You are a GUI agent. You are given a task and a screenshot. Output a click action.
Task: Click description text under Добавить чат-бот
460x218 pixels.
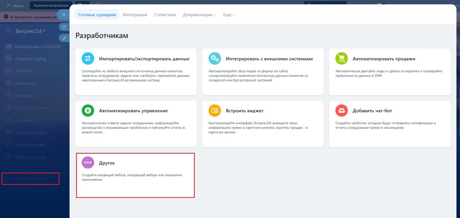click(385, 125)
